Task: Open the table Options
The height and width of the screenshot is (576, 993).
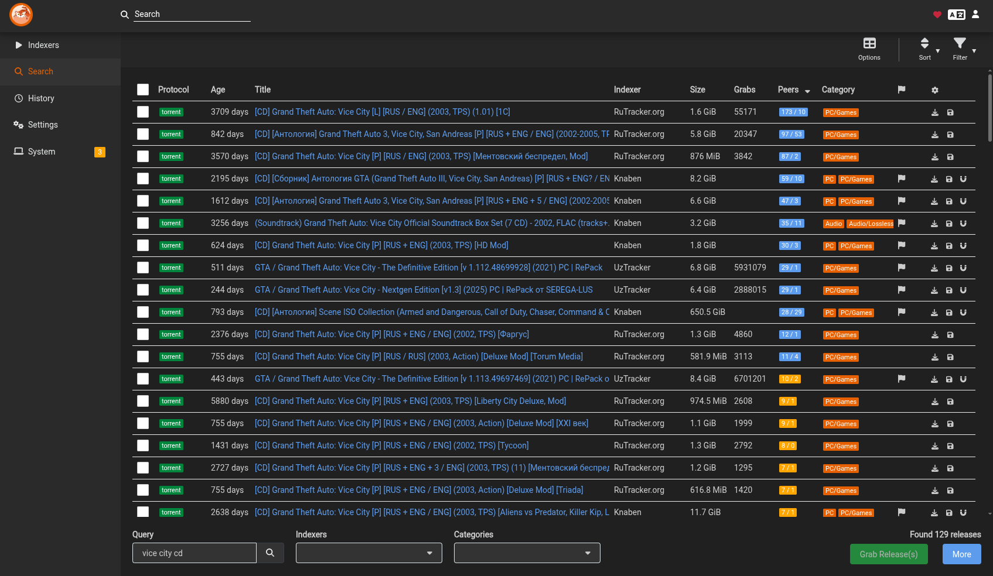Action: point(869,49)
